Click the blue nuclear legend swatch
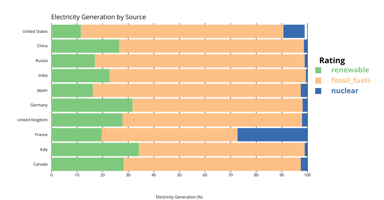The width and height of the screenshot is (384, 200). click(x=318, y=91)
